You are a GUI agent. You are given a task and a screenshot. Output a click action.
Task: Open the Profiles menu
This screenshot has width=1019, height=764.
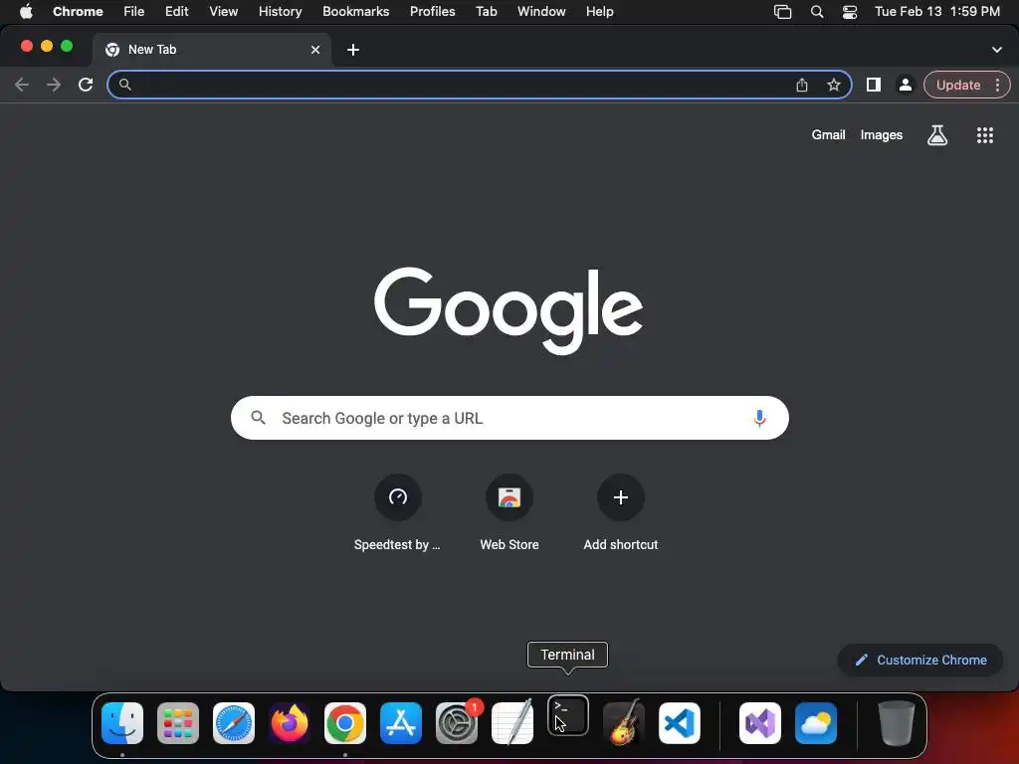pos(432,12)
